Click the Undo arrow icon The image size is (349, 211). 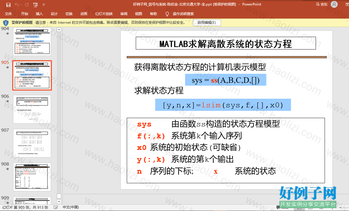17,5
